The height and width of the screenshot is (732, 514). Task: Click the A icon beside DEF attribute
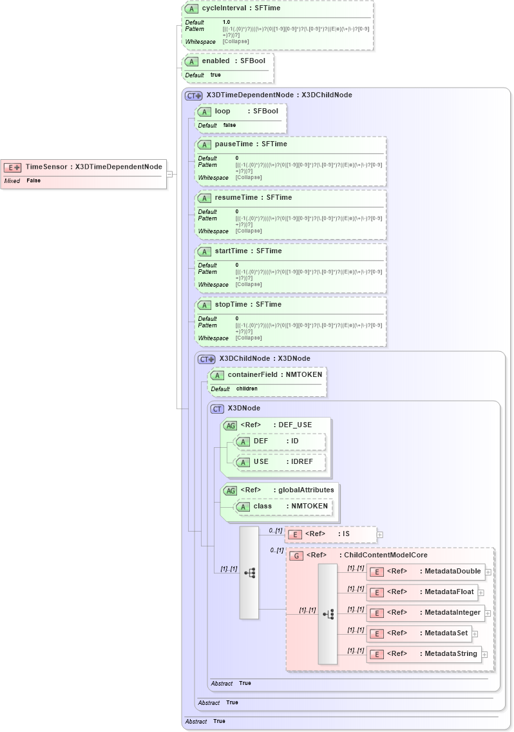243,441
